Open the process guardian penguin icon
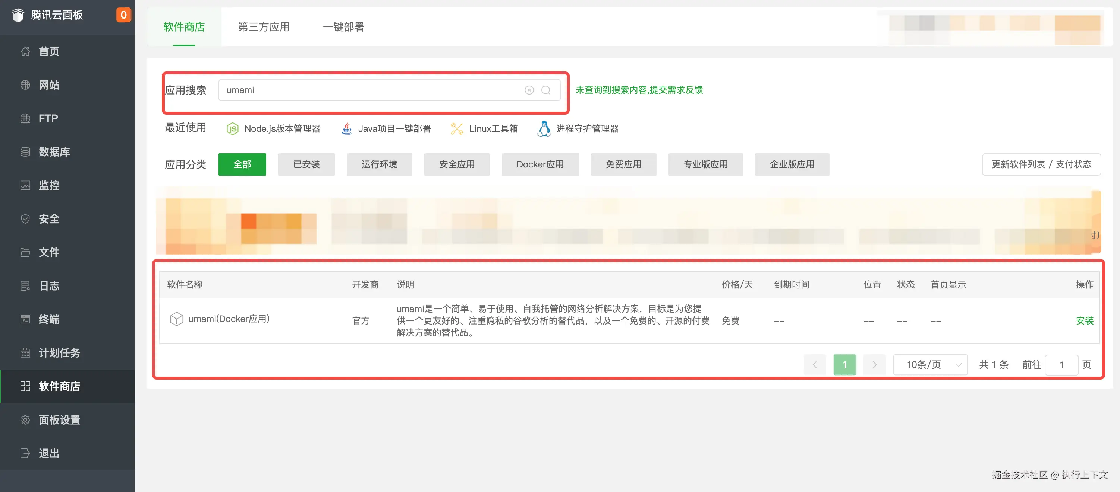The width and height of the screenshot is (1120, 492). coord(544,129)
